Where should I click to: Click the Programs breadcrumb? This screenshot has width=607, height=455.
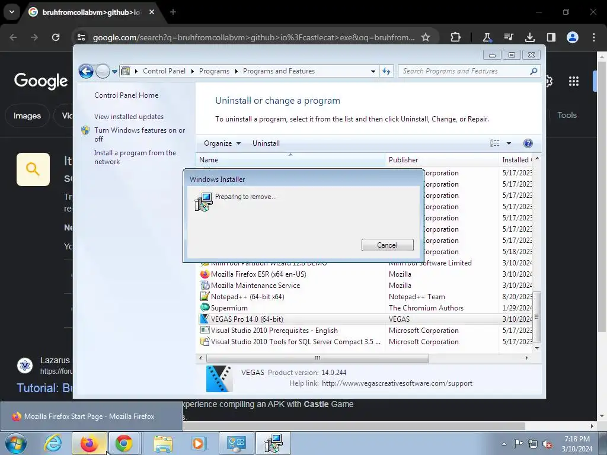214,71
